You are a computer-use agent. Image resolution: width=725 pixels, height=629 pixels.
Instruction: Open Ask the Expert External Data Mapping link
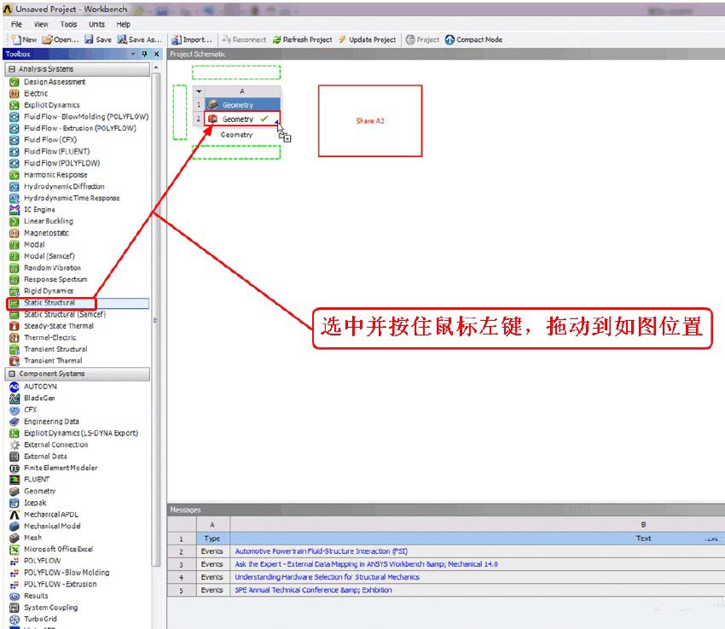tap(366, 564)
